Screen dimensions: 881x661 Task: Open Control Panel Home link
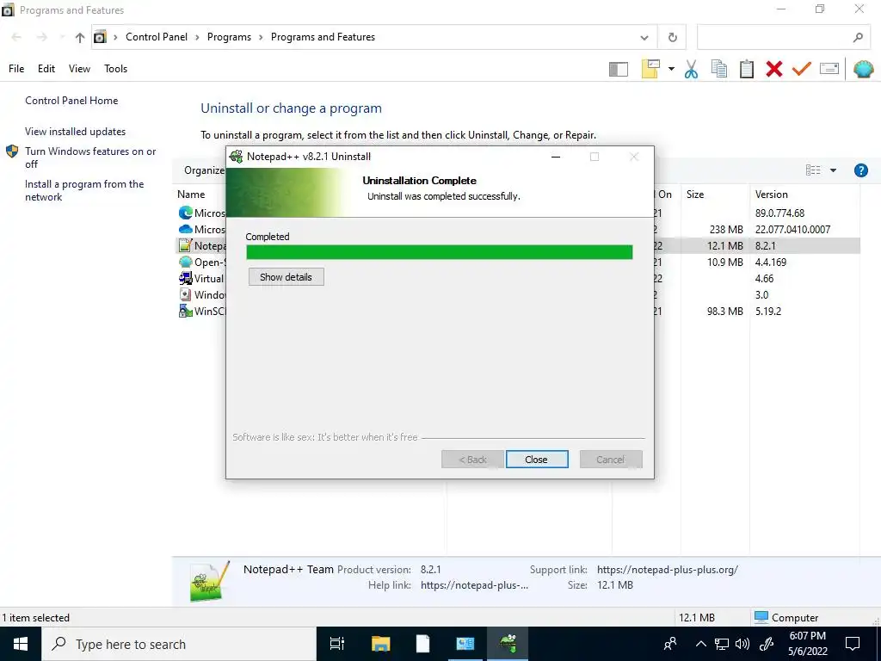71,101
